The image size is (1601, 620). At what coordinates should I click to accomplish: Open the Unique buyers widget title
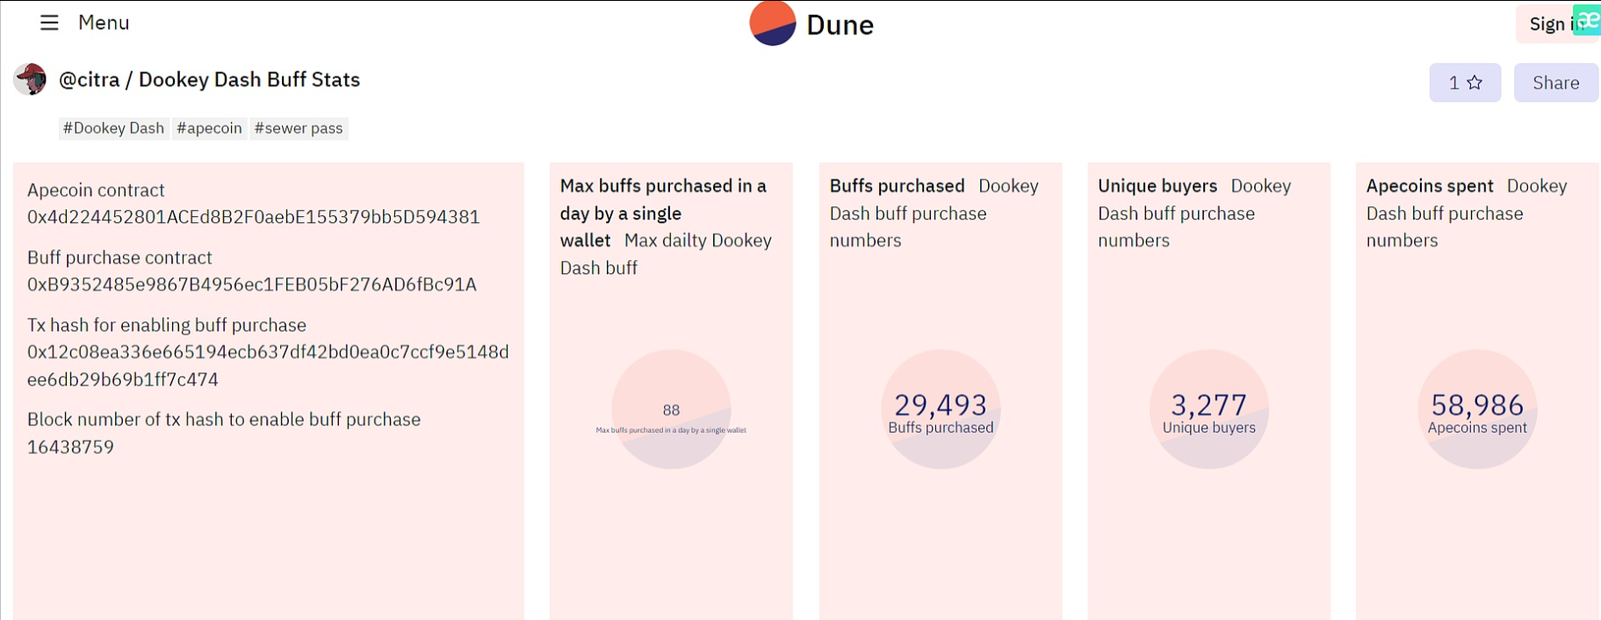point(1157,186)
